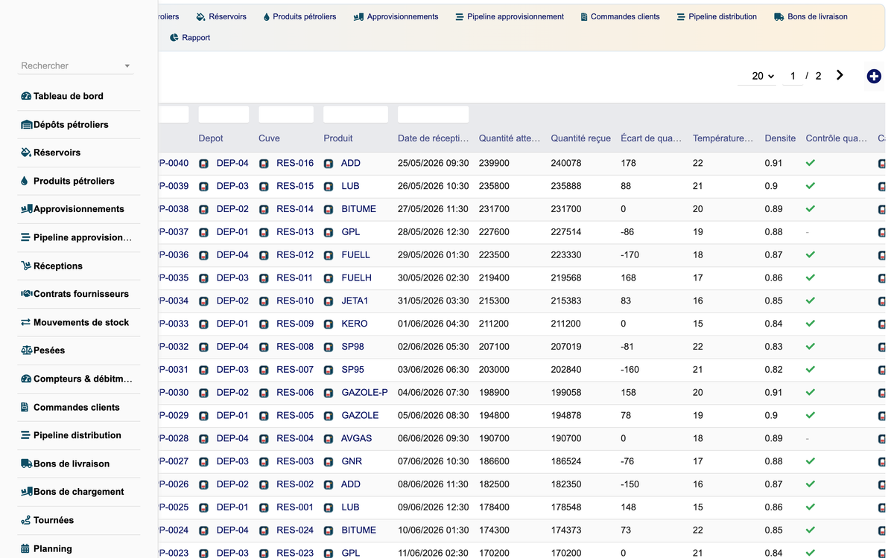The height and width of the screenshot is (558, 894).
Task: Open the FUELL product link
Action: click(355, 255)
